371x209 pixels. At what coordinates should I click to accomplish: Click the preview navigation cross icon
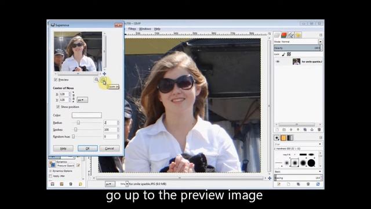(x=104, y=74)
